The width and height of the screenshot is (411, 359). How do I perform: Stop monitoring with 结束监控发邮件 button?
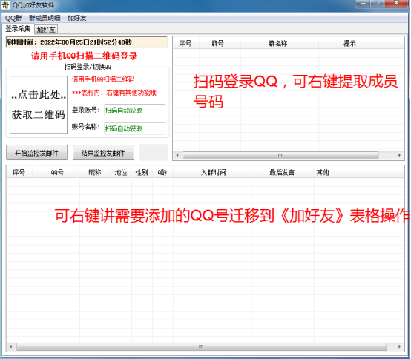[103, 153]
